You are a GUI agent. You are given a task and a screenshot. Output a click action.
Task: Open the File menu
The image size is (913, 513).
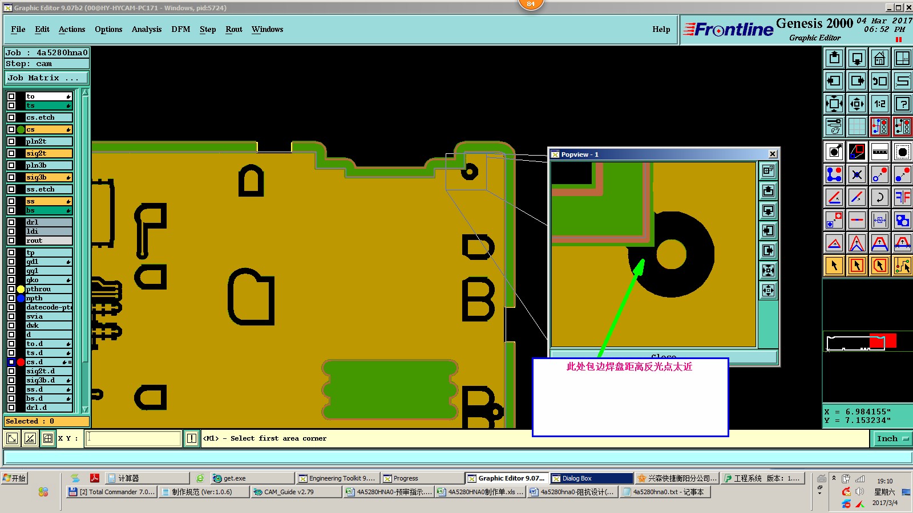click(18, 29)
